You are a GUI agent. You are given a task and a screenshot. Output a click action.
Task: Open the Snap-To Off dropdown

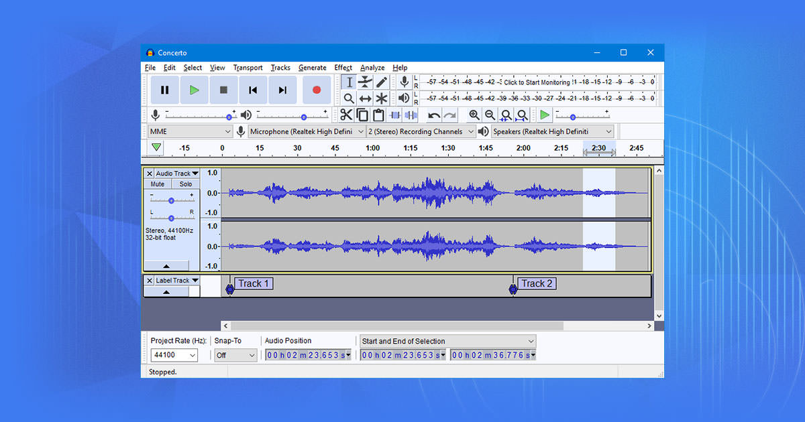click(x=235, y=356)
